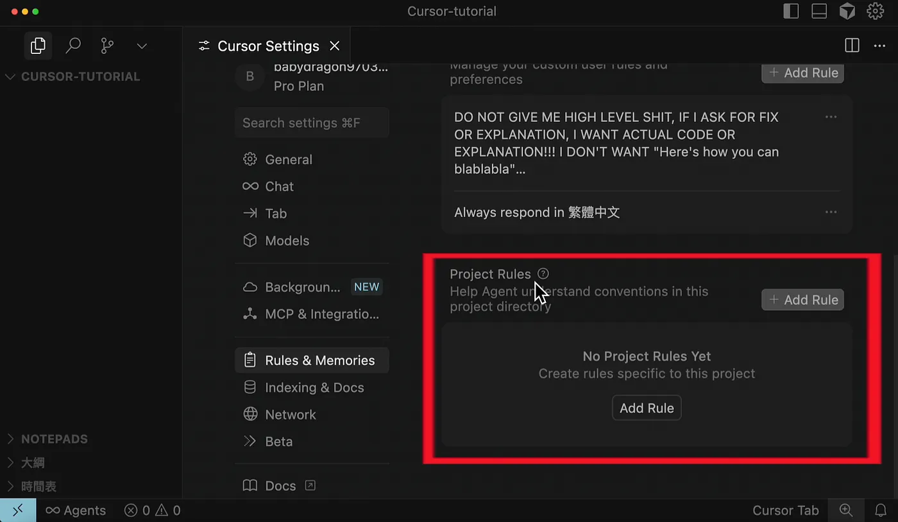This screenshot has height=522, width=898.
Task: Click Add Rule beside Project Rules heading
Action: pyautogui.click(x=803, y=300)
